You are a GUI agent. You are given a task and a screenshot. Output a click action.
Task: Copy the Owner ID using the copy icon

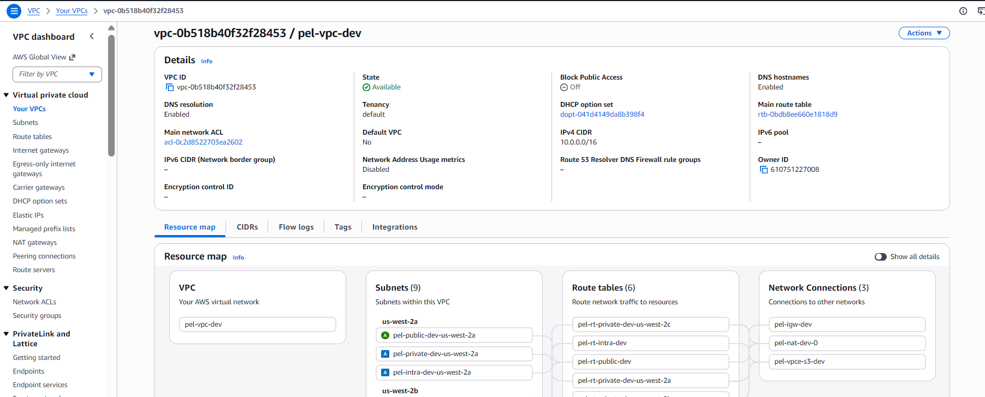[x=764, y=170]
